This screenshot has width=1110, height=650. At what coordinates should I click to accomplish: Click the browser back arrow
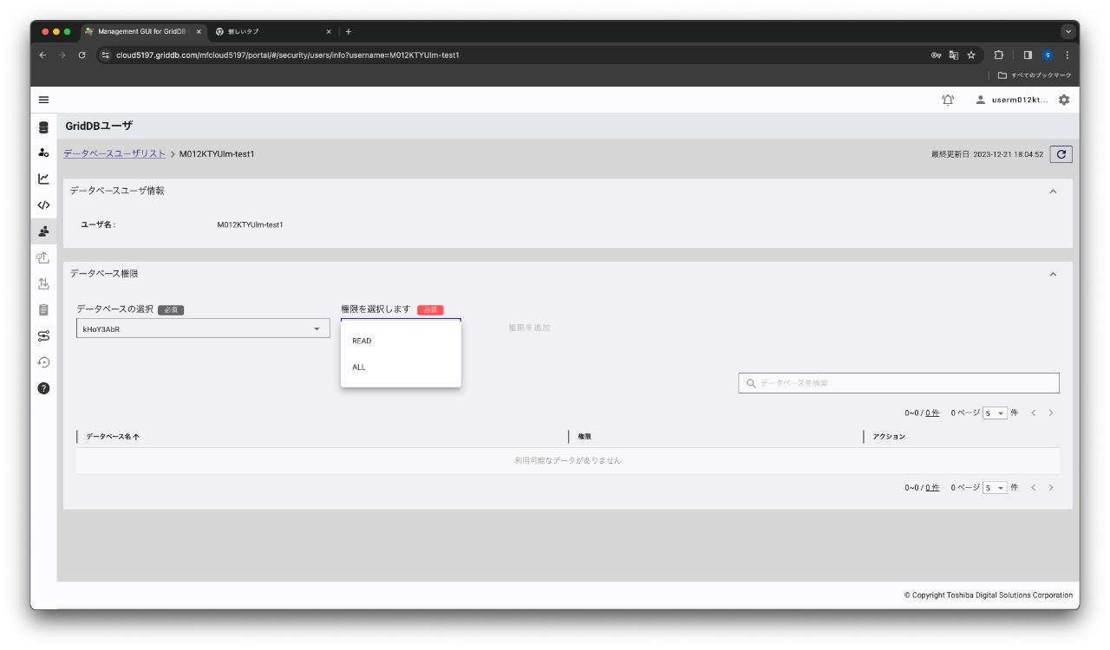coord(43,55)
